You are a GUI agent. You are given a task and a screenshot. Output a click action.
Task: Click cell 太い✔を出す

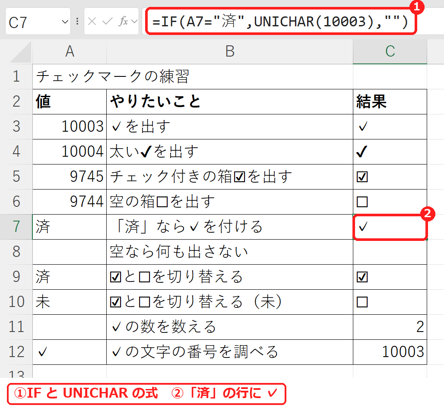(x=230, y=152)
